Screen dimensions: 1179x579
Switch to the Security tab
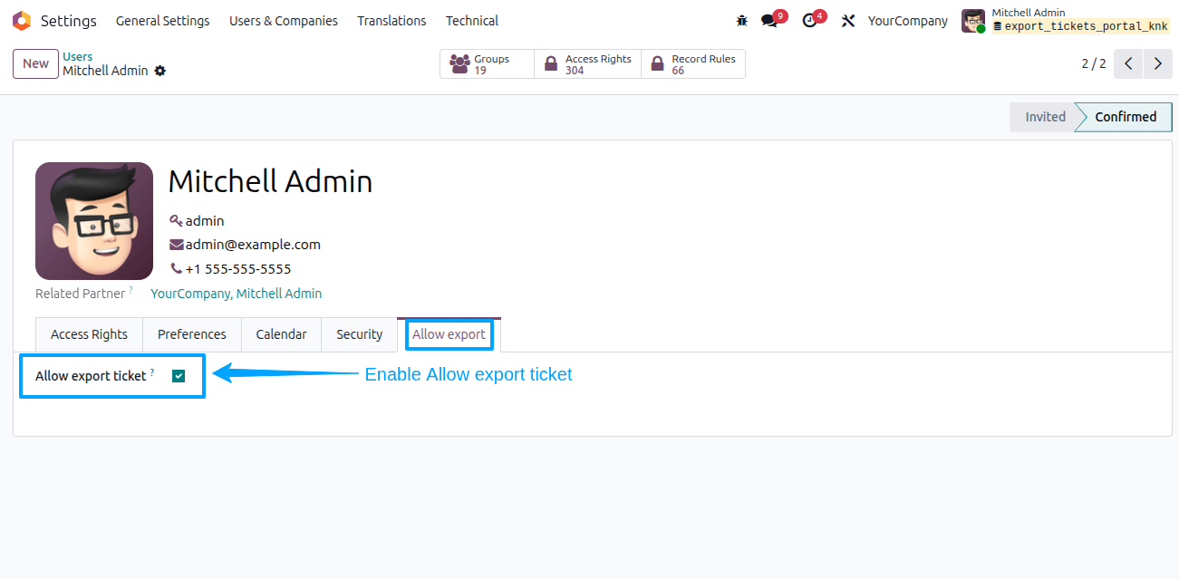click(x=360, y=334)
